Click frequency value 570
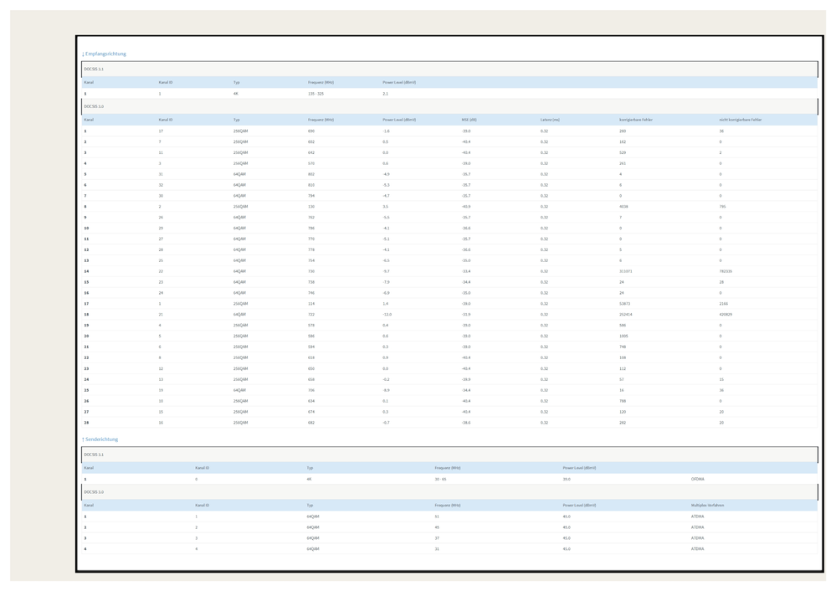The image size is (836, 591). [310, 164]
